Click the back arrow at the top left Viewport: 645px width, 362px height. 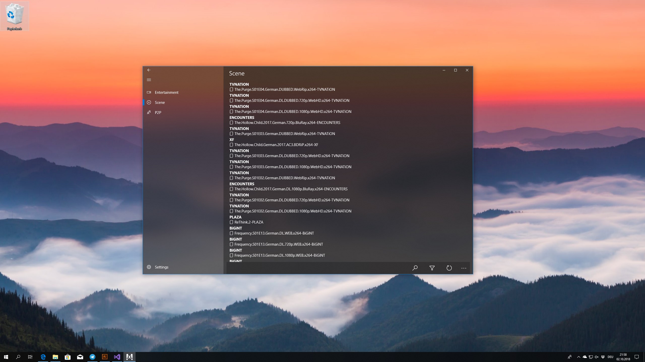click(x=149, y=70)
